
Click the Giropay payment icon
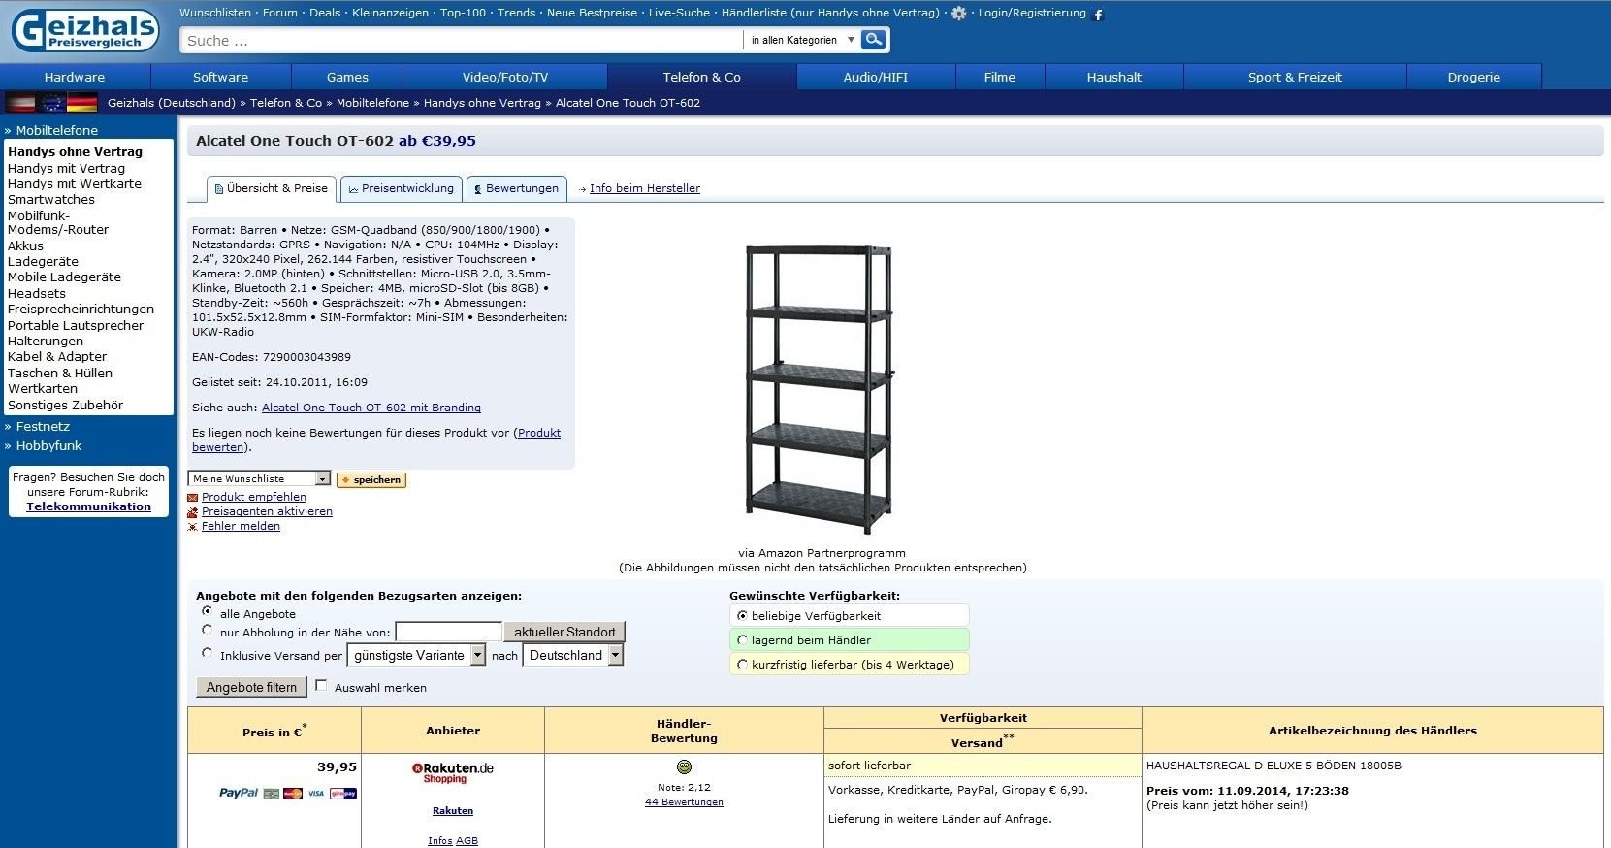click(x=343, y=794)
